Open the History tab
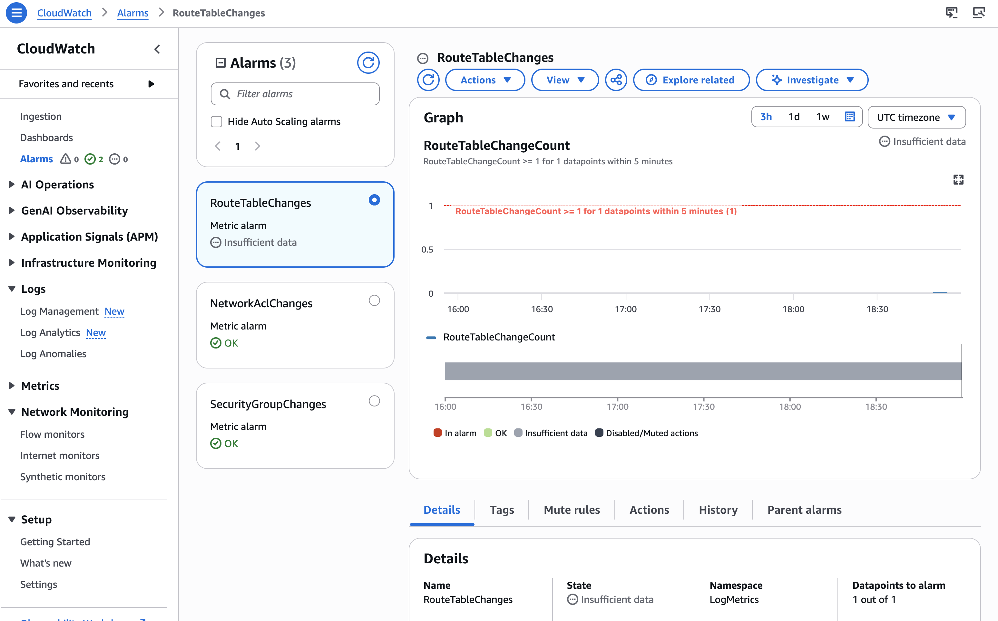Screen dimensions: 998x621 [x=718, y=510]
